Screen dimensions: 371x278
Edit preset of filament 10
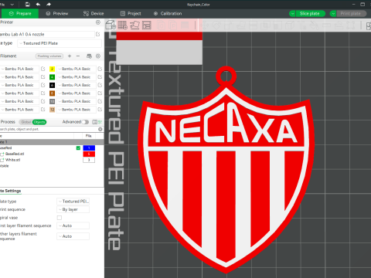tap(100, 101)
